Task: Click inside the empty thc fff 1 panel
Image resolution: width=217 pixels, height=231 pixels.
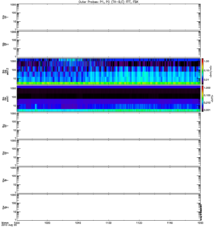Action: pyautogui.click(x=108, y=126)
